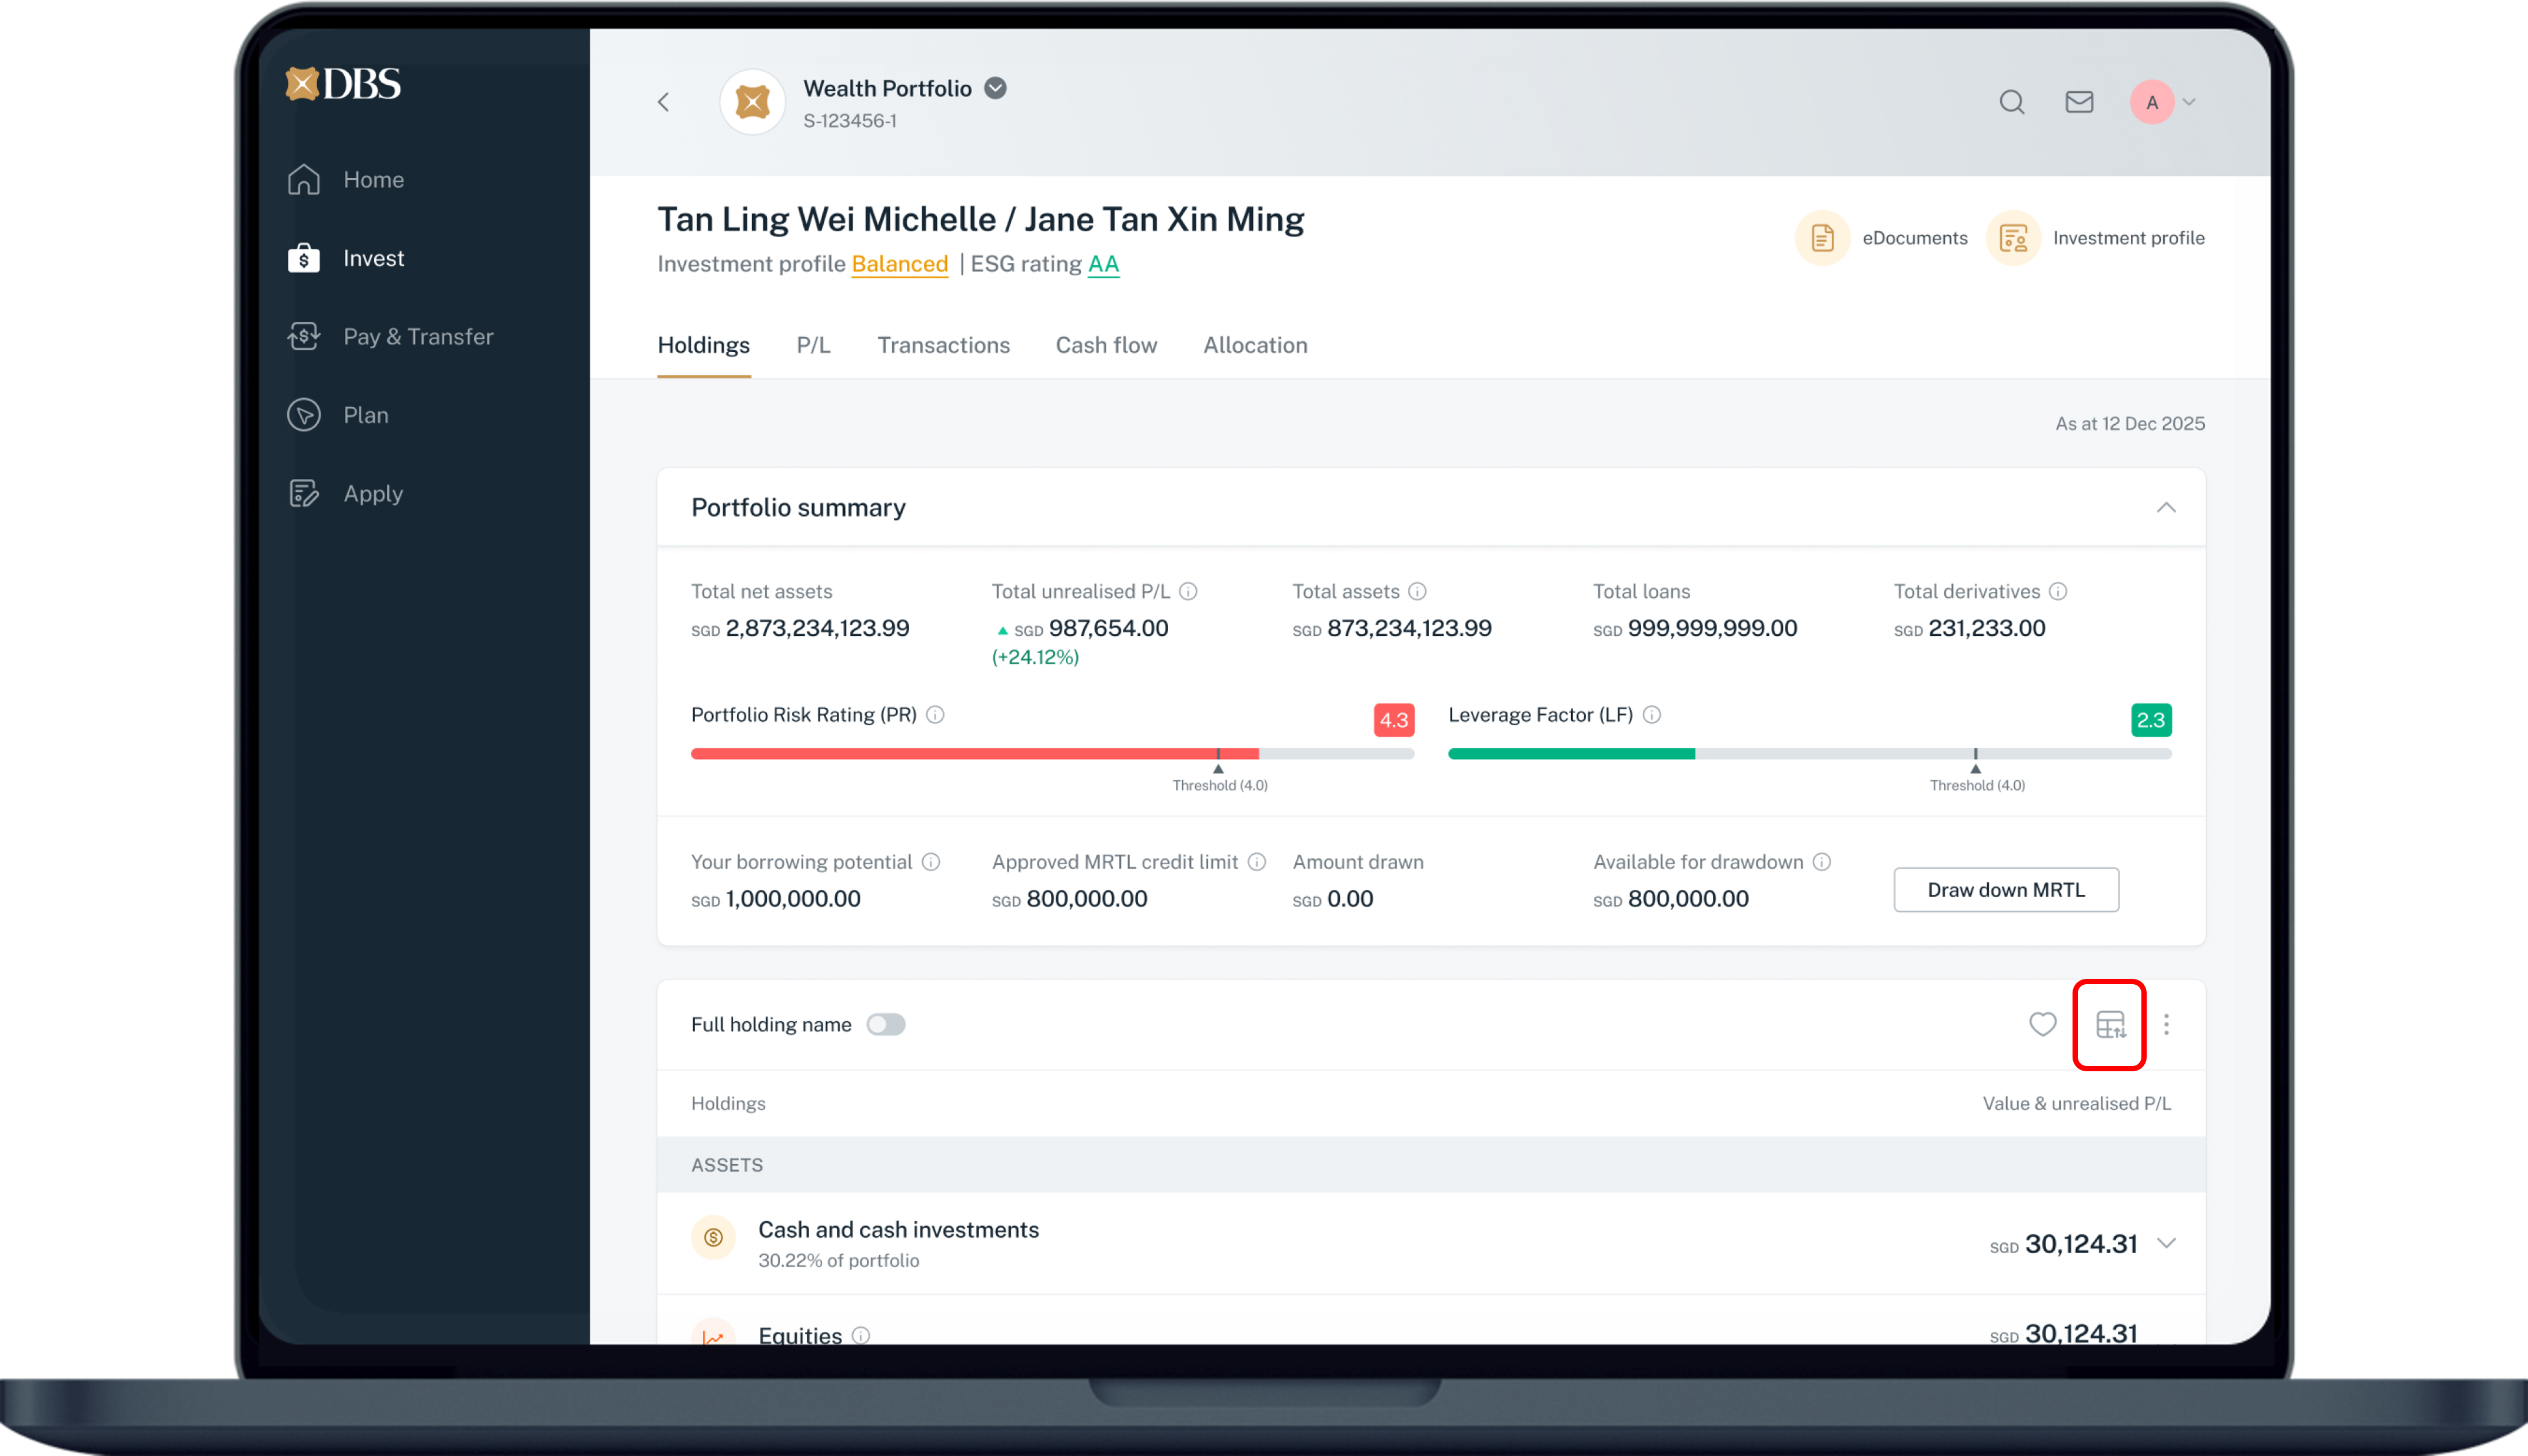Click the eDocuments icon

(1822, 238)
